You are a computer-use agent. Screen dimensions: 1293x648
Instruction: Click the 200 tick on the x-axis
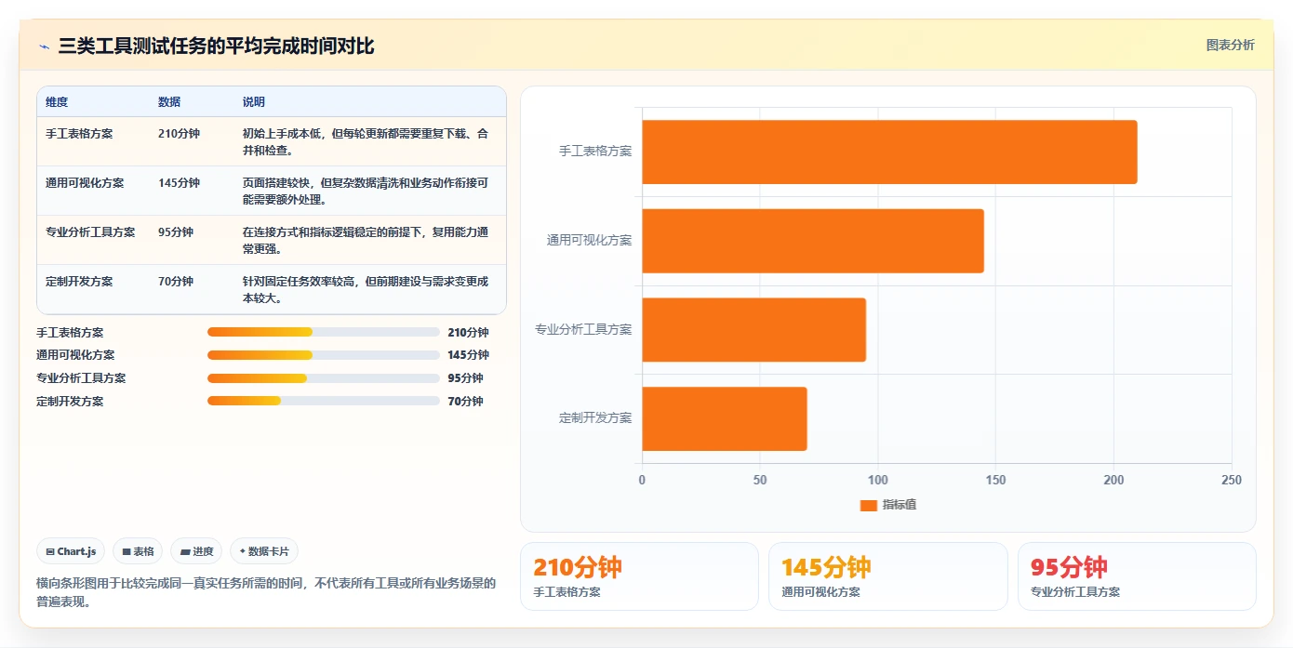(1113, 481)
